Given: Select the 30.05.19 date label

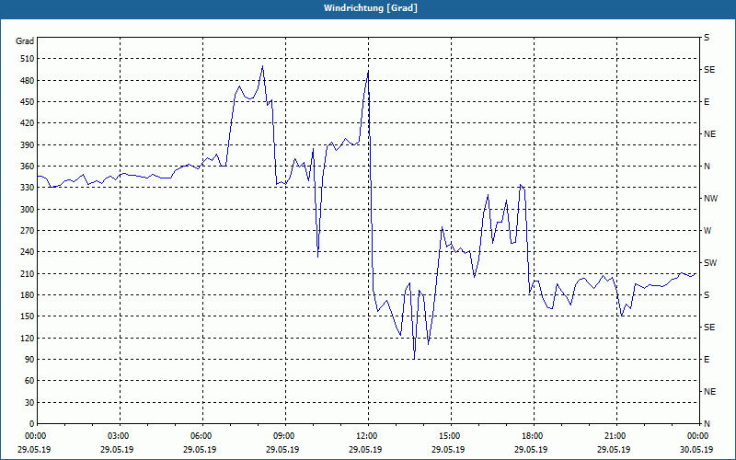Looking at the screenshot, I should click(697, 450).
